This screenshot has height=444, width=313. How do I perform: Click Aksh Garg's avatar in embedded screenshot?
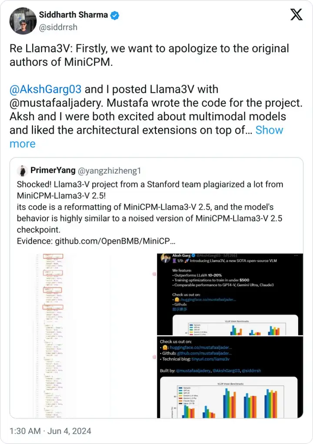pos(165,258)
